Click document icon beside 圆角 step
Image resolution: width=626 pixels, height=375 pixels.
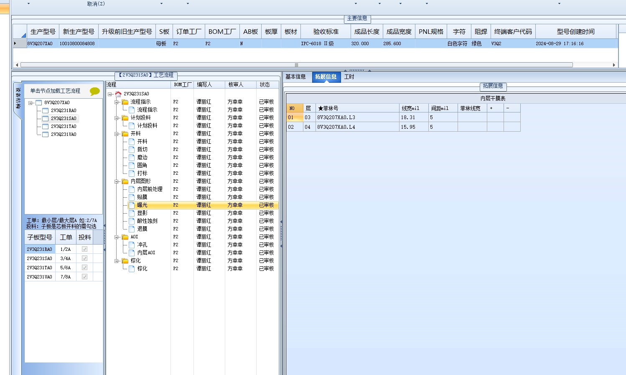132,166
